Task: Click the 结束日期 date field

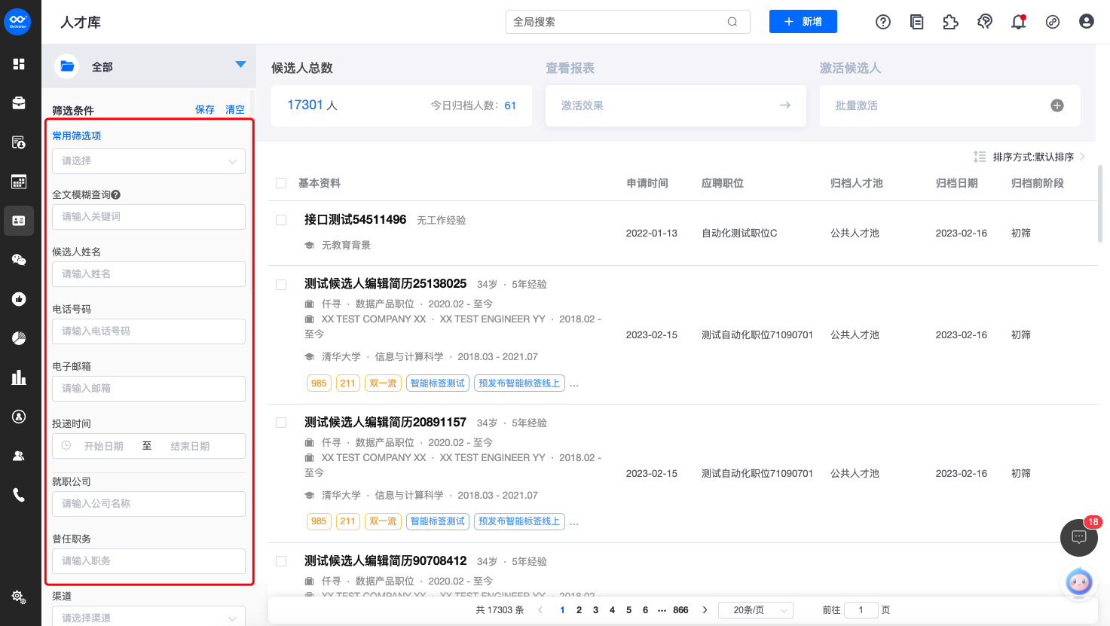Action: point(190,446)
